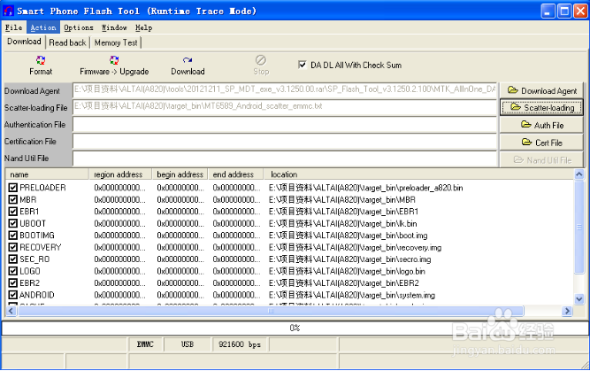Uncheck the PRELOADER partition
Viewport: 590px width, 371px height.
click(13, 188)
